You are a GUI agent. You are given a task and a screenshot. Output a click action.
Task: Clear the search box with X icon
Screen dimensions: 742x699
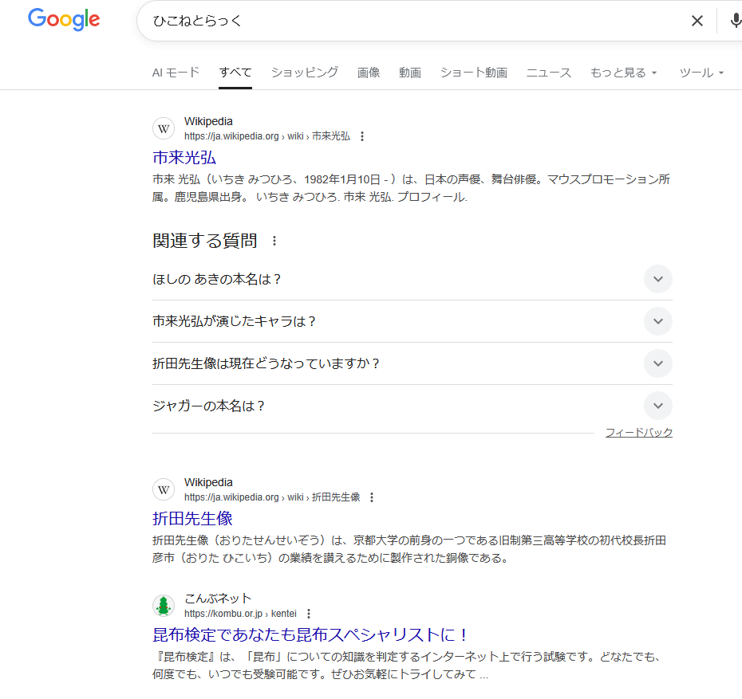tap(697, 21)
